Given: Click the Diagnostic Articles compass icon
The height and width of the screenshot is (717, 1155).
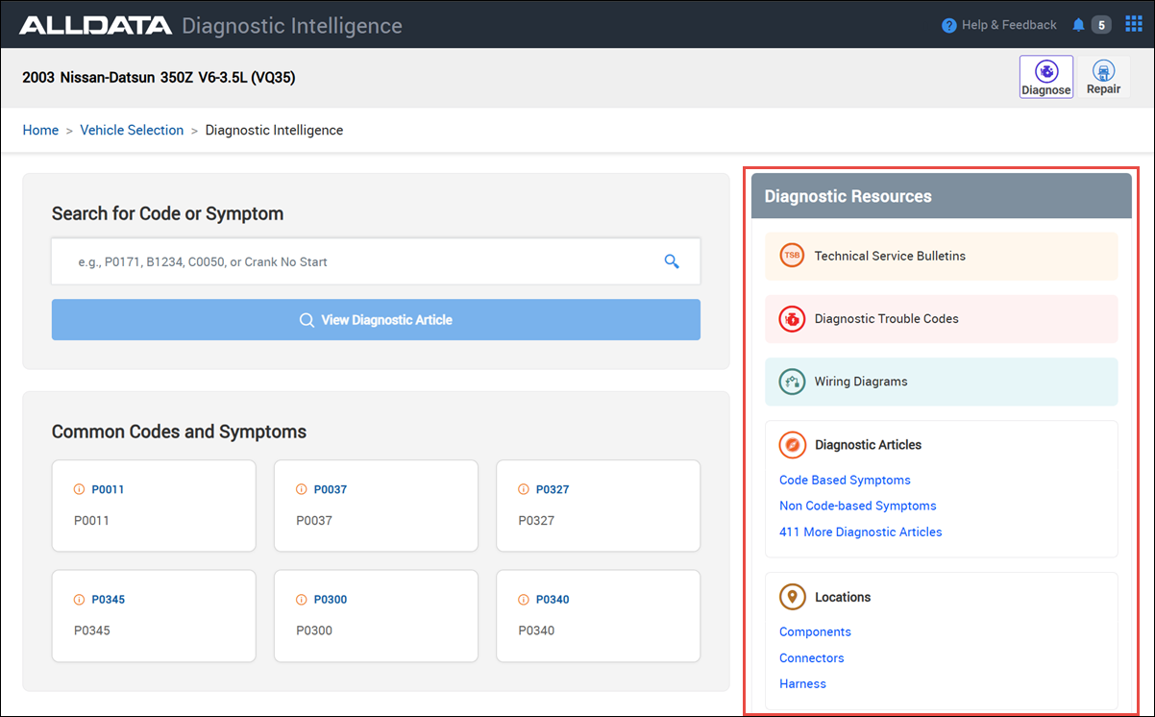Looking at the screenshot, I should pyautogui.click(x=792, y=444).
